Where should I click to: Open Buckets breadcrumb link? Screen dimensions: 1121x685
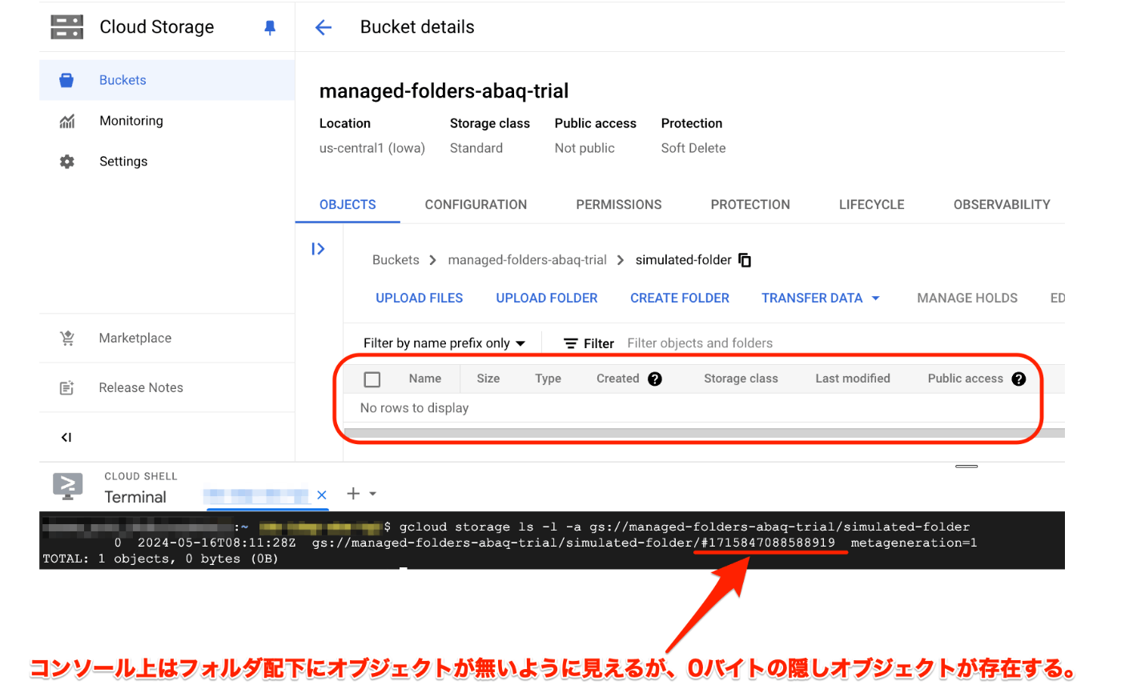pyautogui.click(x=396, y=260)
